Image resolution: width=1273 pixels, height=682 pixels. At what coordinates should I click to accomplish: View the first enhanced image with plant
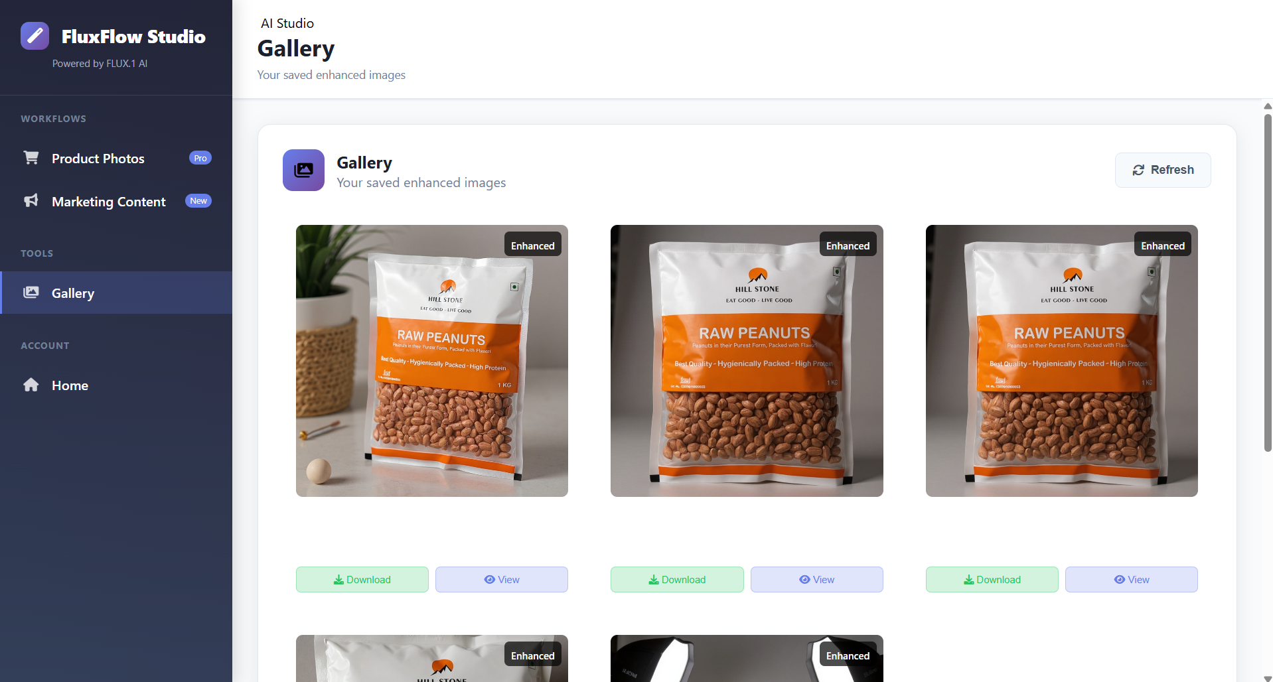click(501, 579)
